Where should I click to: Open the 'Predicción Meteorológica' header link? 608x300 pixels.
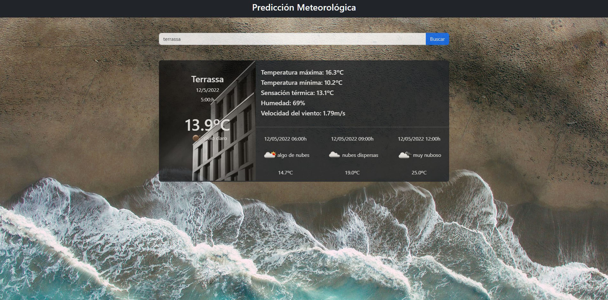point(304,7)
